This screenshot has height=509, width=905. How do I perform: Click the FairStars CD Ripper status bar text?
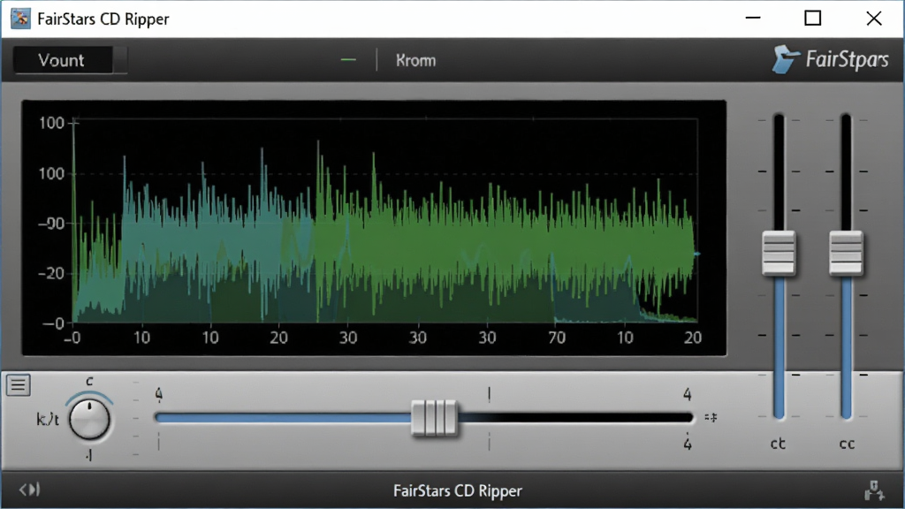pyautogui.click(x=458, y=490)
